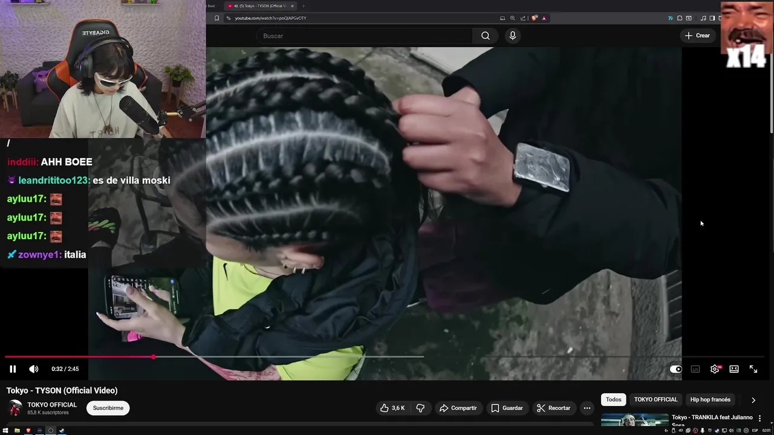Dislike the video with thumbs down
This screenshot has height=435, width=774.
coord(420,408)
